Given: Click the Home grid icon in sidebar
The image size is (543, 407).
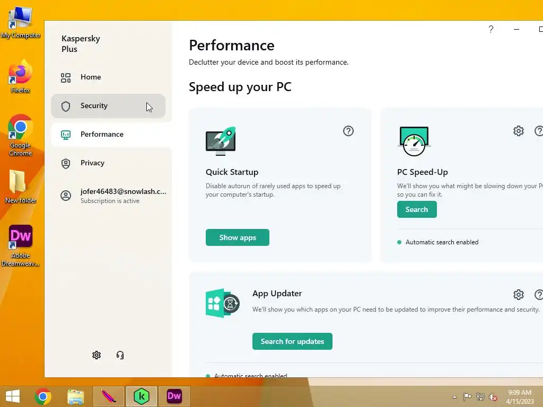Looking at the screenshot, I should (x=66, y=77).
